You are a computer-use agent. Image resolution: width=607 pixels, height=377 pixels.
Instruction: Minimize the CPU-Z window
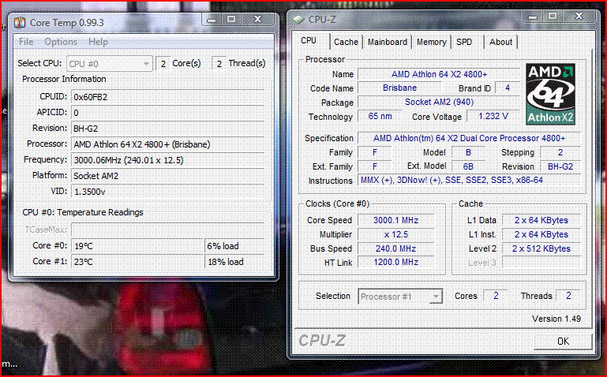[x=533, y=17]
